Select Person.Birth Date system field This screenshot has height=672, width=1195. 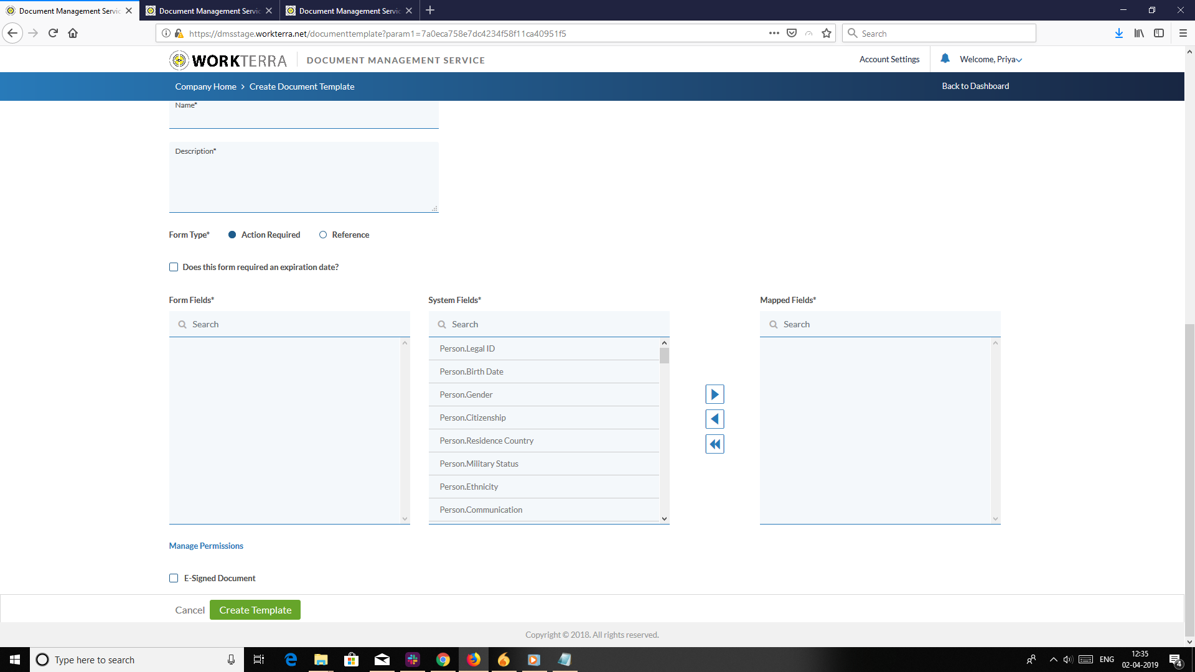[x=544, y=371]
